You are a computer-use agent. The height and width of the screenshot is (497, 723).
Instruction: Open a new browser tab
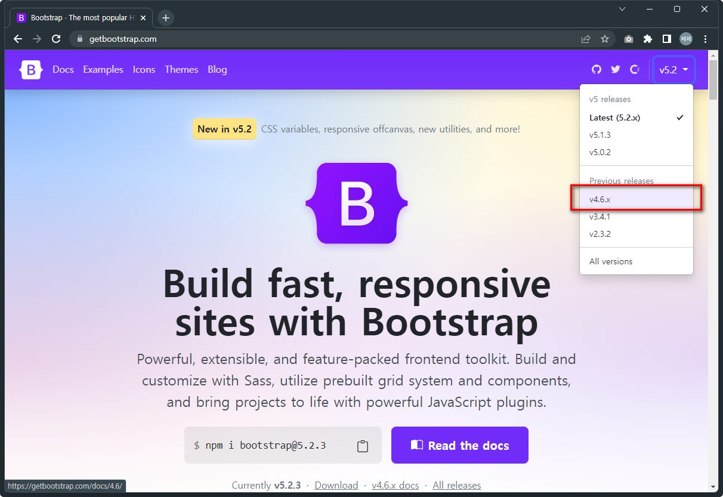166,18
